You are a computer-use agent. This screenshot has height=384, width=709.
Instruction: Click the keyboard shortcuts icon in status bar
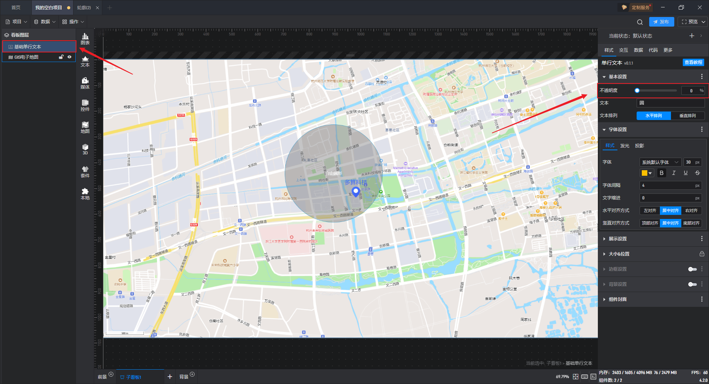point(585,377)
